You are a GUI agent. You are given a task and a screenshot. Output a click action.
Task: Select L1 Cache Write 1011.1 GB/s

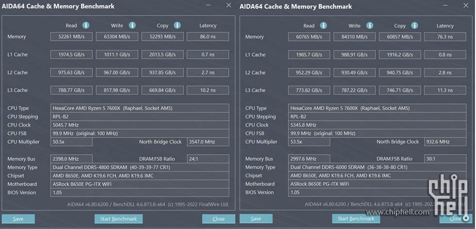click(x=117, y=55)
